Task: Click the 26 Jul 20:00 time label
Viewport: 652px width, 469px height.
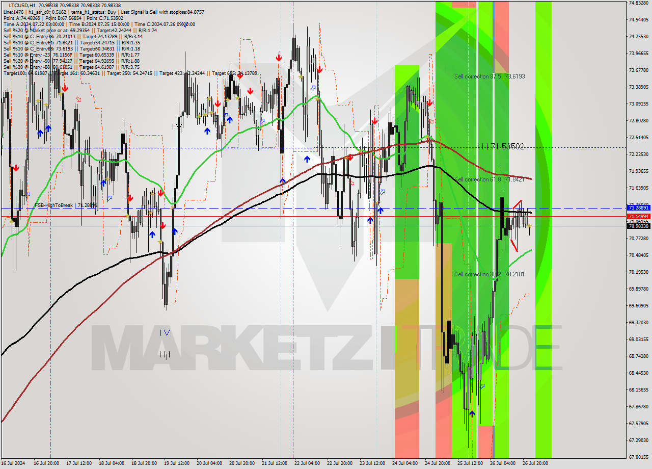Action: pos(535,463)
